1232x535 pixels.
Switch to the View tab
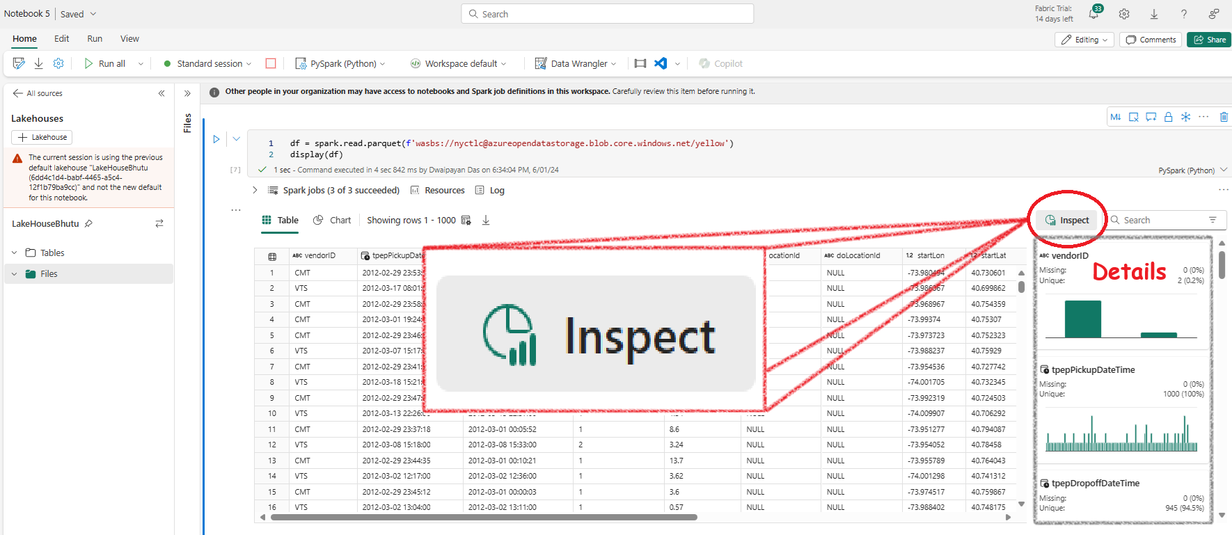(129, 39)
